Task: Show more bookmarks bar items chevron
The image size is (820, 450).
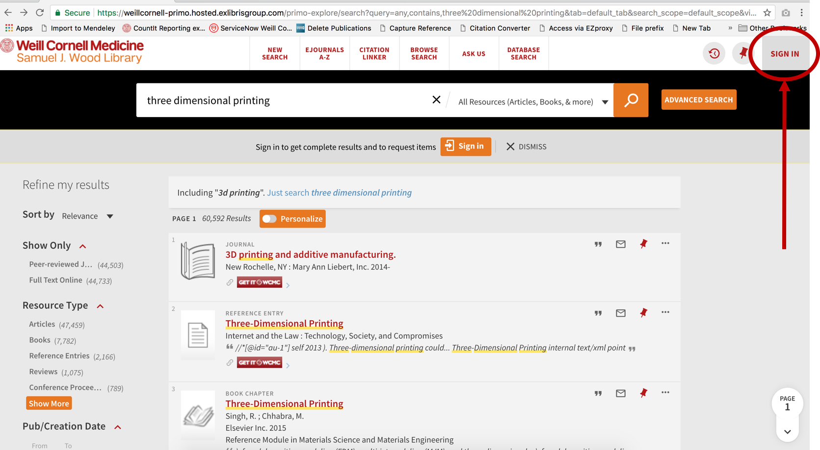Action: click(x=730, y=28)
